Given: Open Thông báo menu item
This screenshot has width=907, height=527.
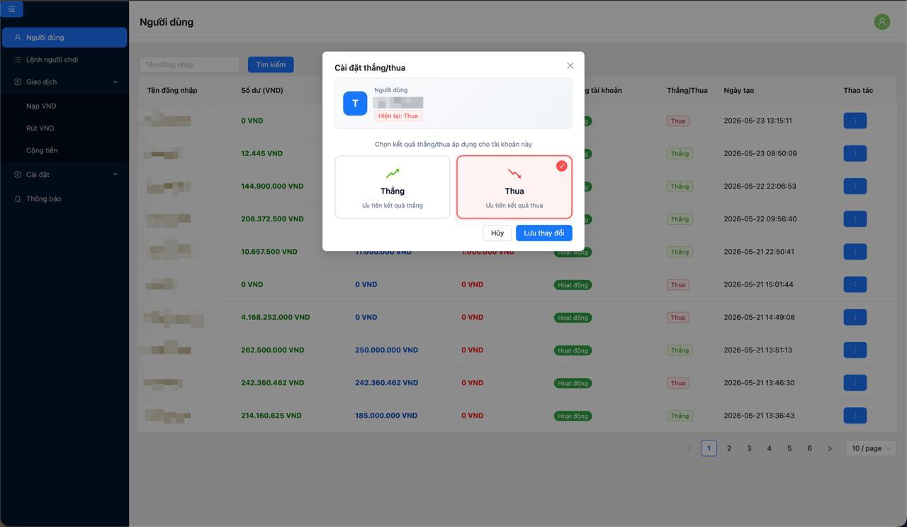Looking at the screenshot, I should coord(64,199).
